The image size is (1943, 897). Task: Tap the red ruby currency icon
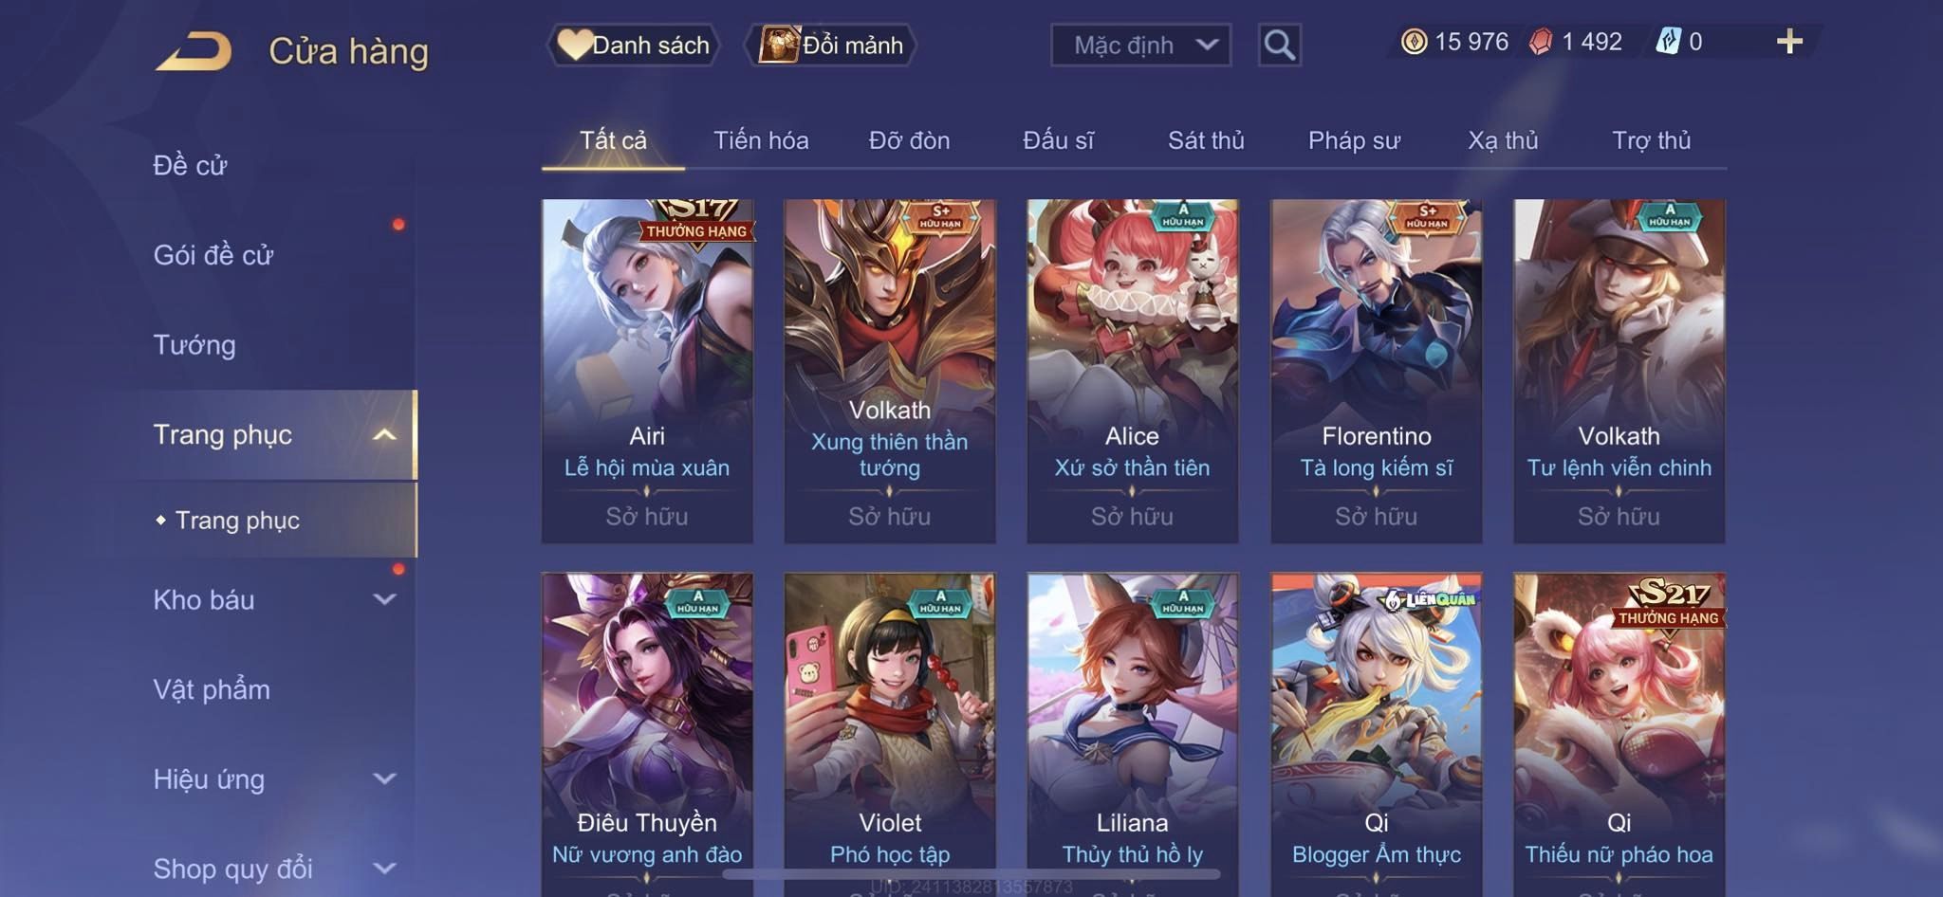pos(1541,42)
